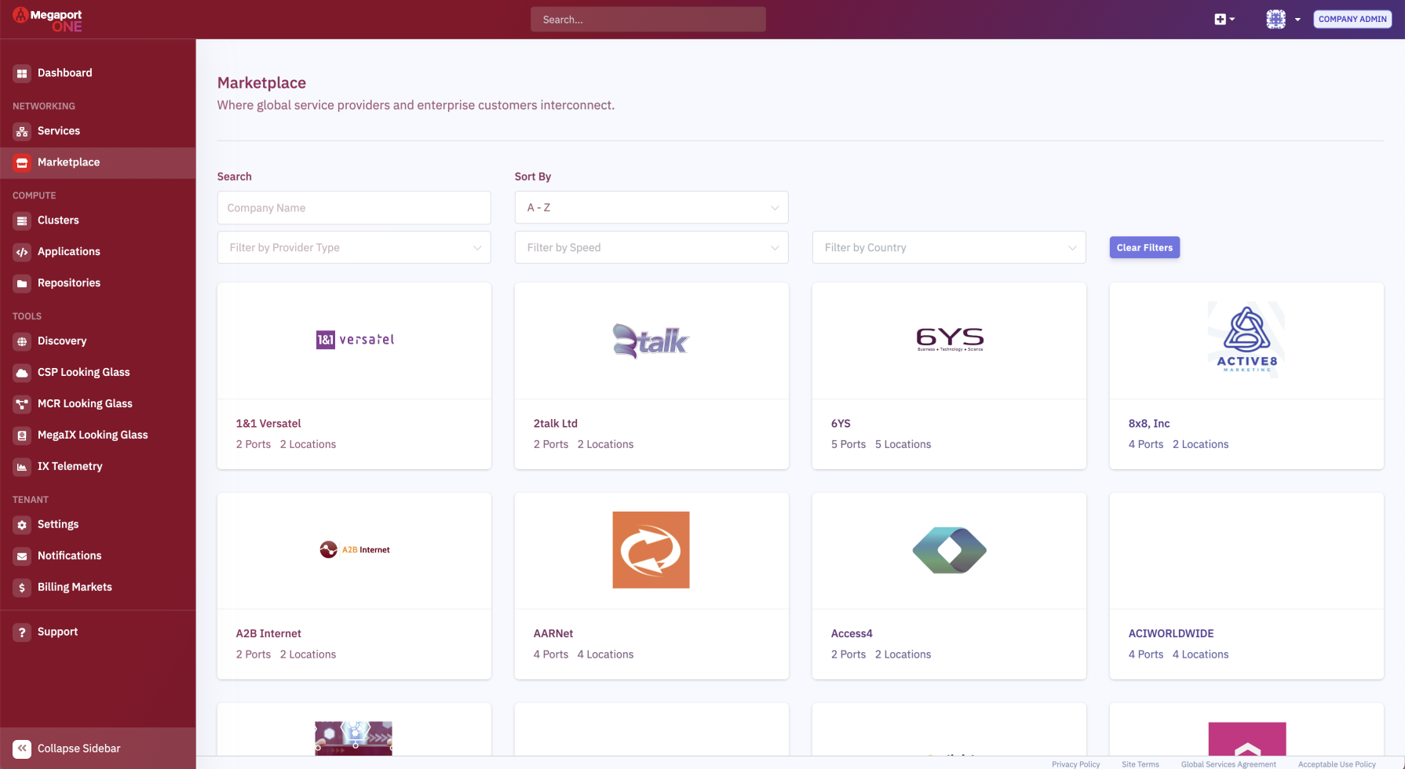This screenshot has height=769, width=1405.
Task: Click the 2talk Ltd company name
Action: [556, 424]
